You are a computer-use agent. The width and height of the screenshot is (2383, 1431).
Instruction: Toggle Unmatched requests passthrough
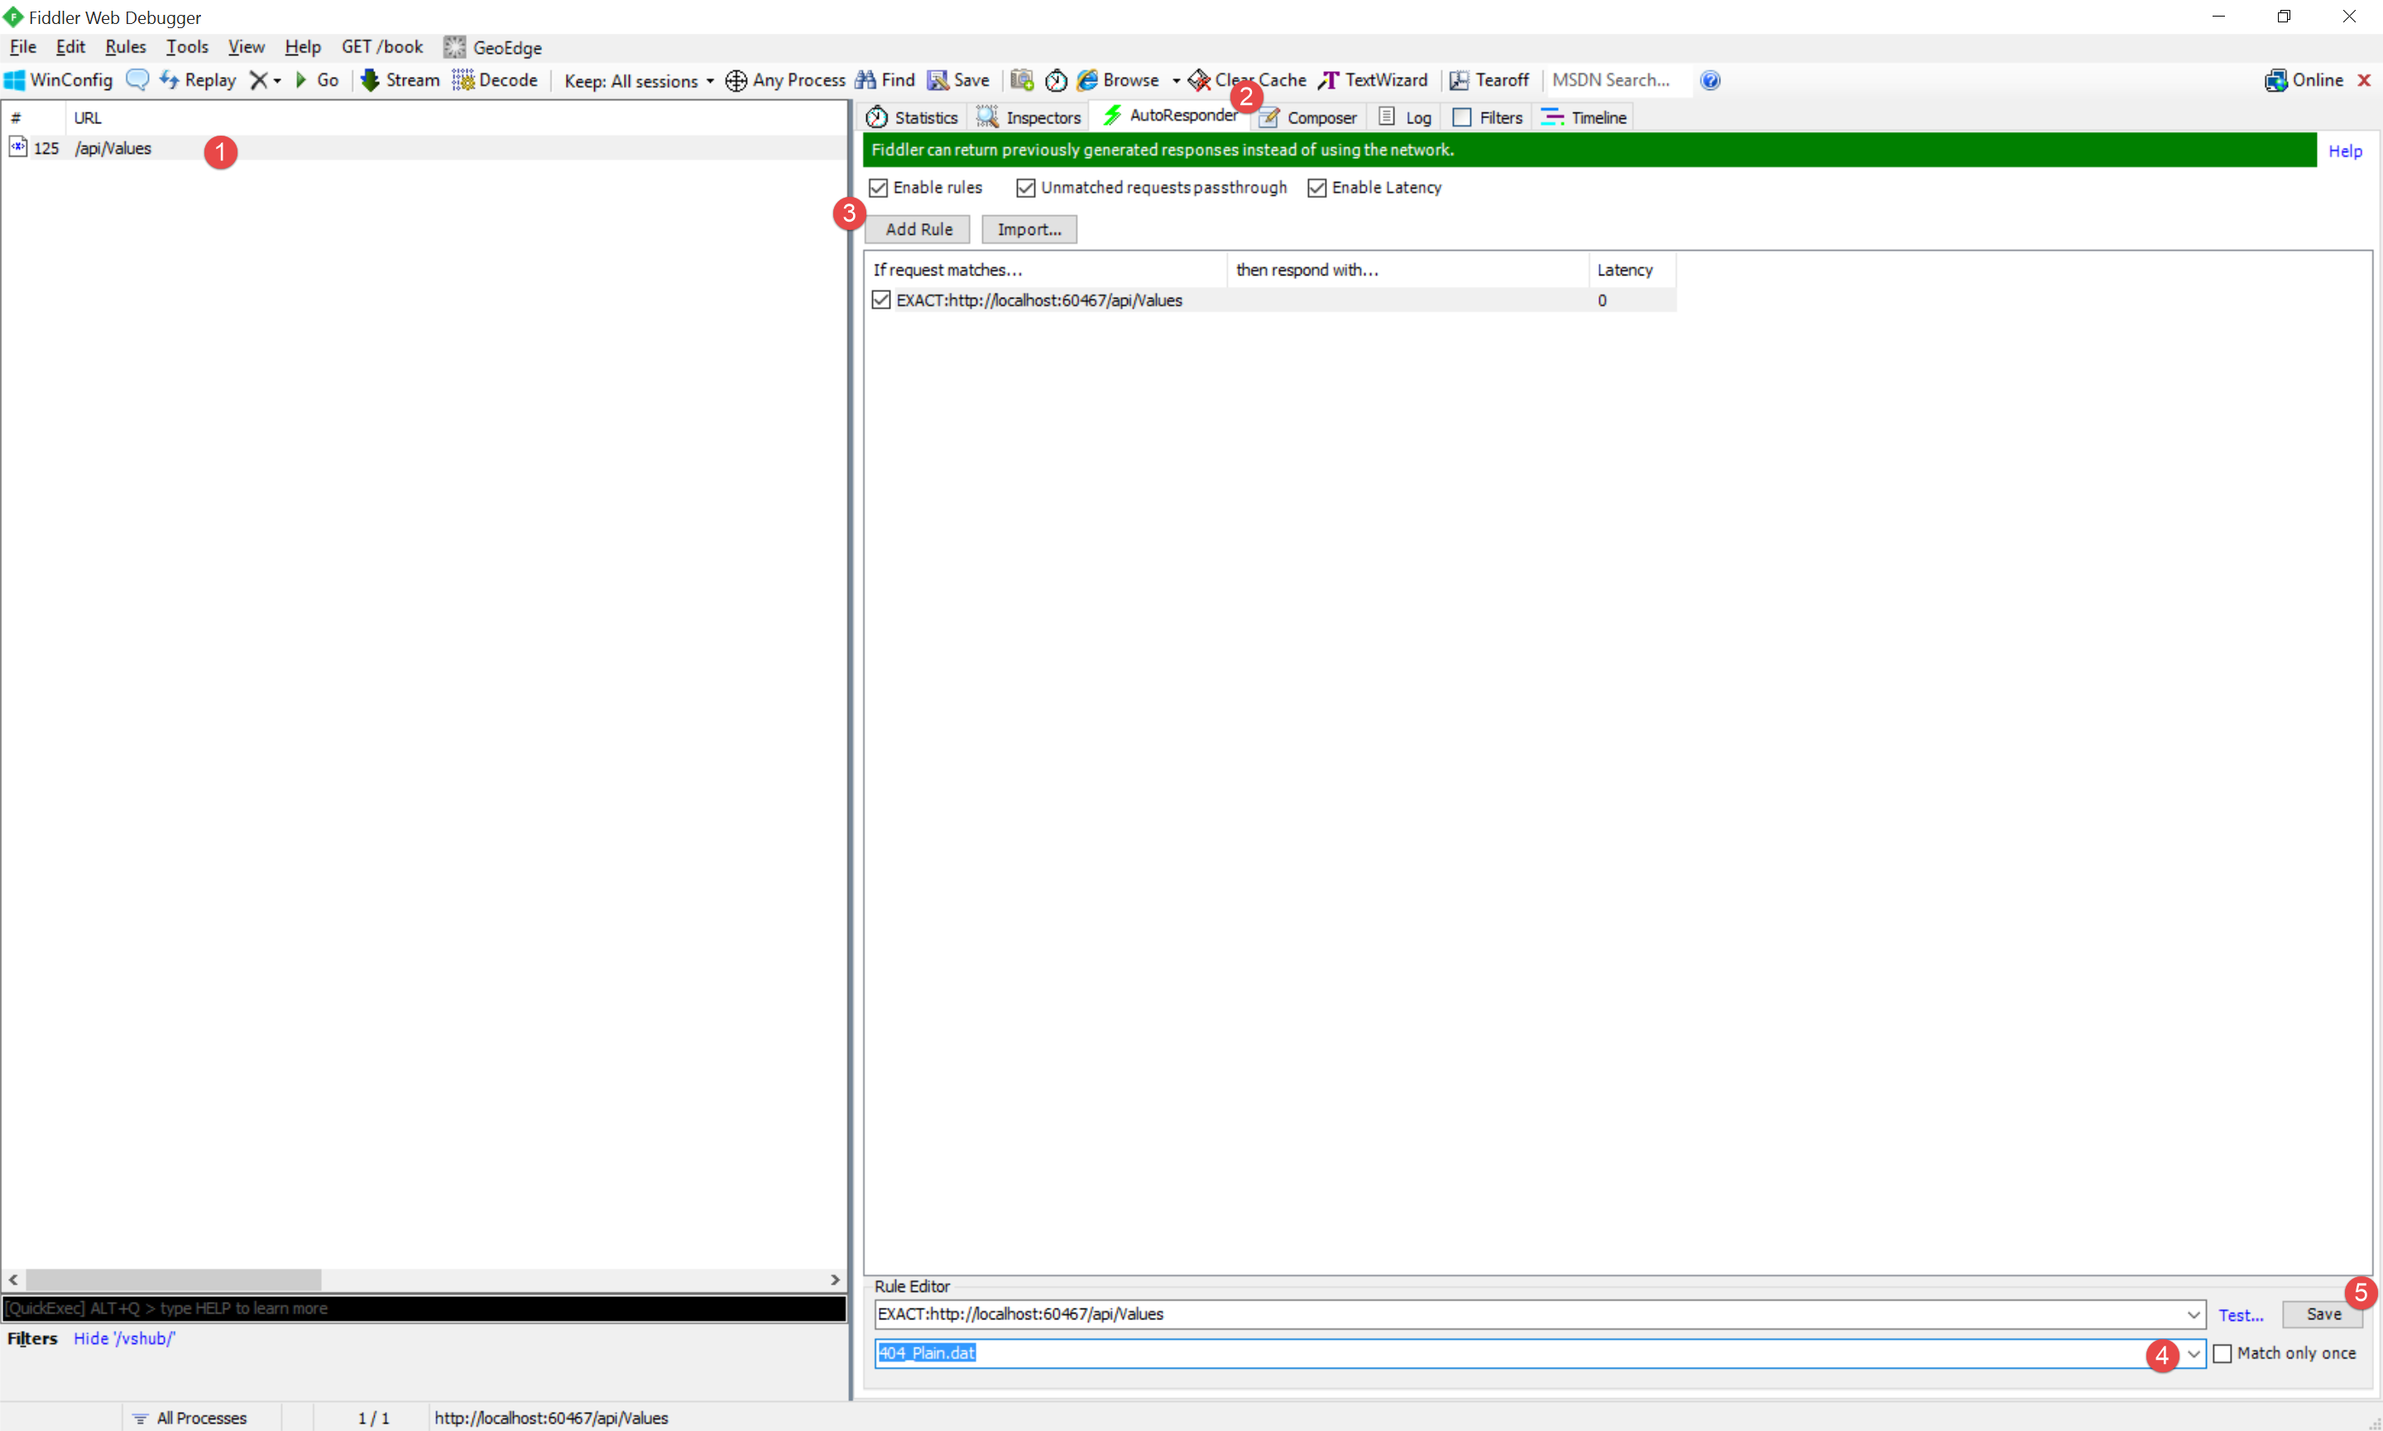[1026, 187]
